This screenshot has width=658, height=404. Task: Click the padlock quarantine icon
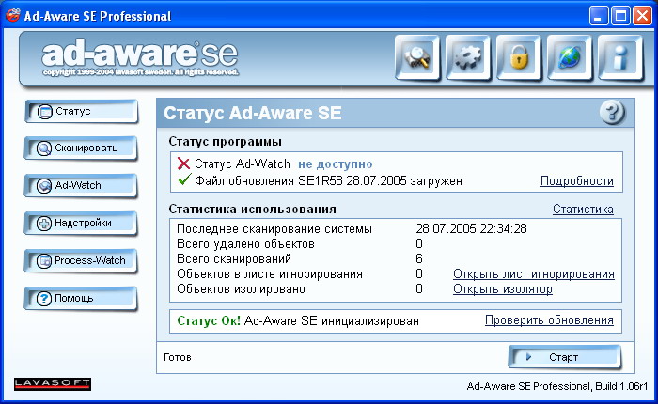[x=520, y=58]
